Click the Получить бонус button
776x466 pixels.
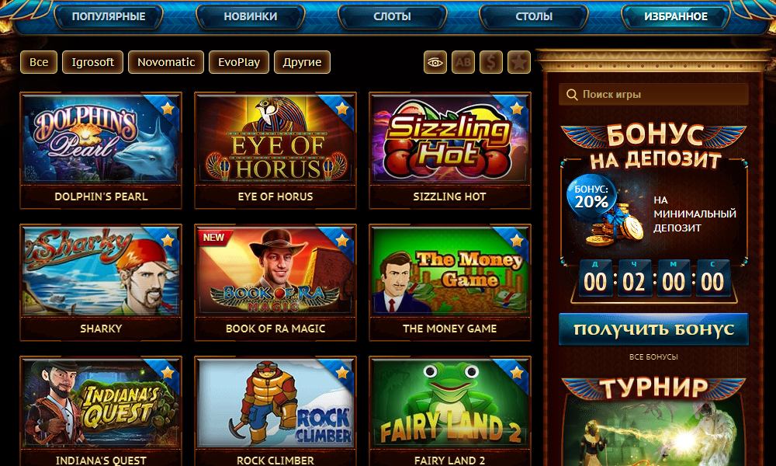coord(653,329)
